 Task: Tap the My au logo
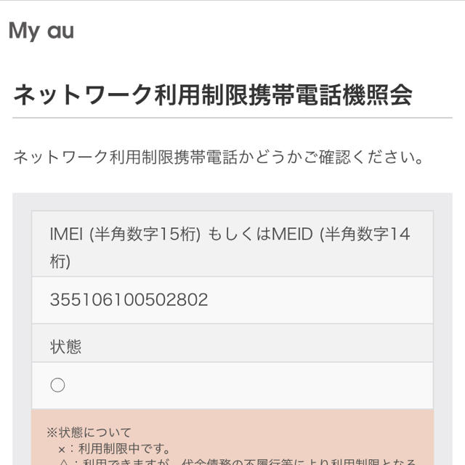41,31
